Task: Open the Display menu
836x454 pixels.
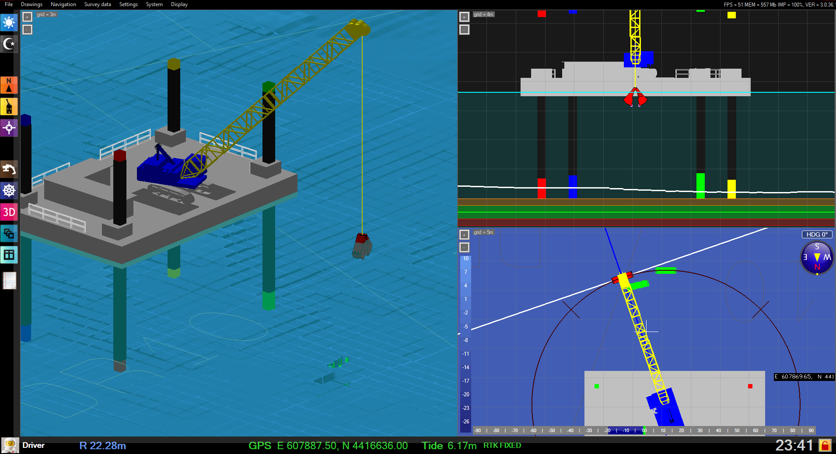Action: (179, 4)
